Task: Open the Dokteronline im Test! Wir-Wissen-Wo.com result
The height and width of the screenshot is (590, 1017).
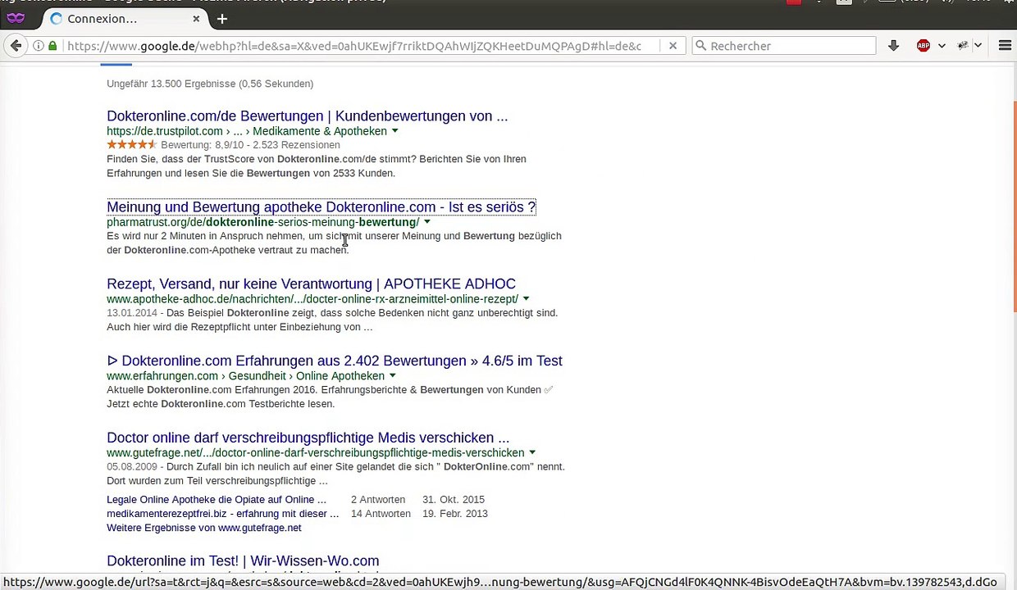Action: (x=243, y=560)
